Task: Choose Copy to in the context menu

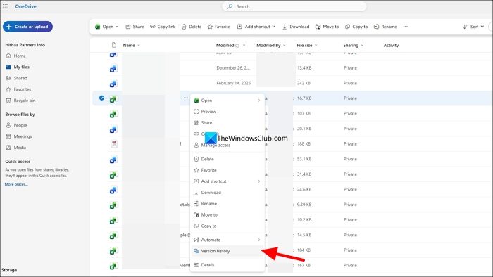Action: click(227, 226)
